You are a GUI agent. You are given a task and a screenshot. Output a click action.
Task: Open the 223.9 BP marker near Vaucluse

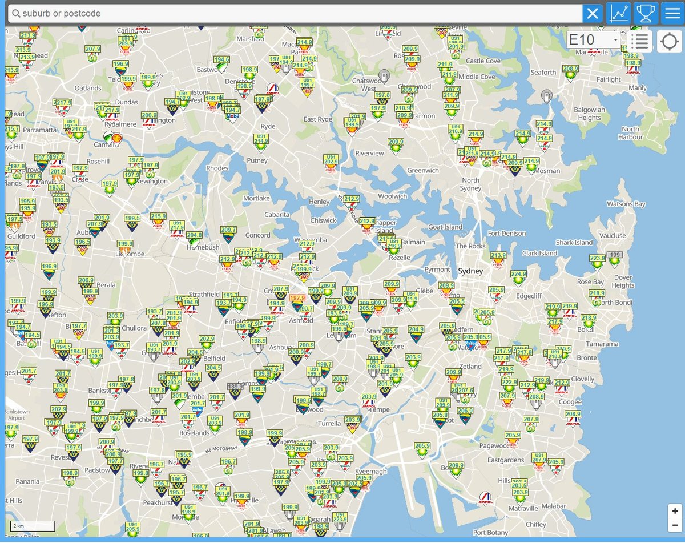coord(597,263)
